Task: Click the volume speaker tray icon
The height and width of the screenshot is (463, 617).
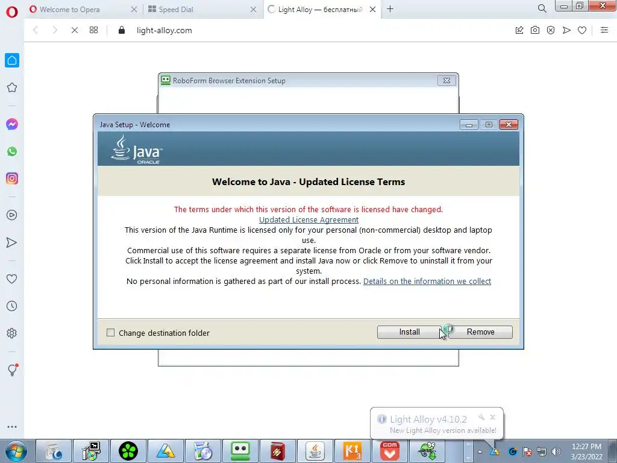Action: [x=556, y=452]
